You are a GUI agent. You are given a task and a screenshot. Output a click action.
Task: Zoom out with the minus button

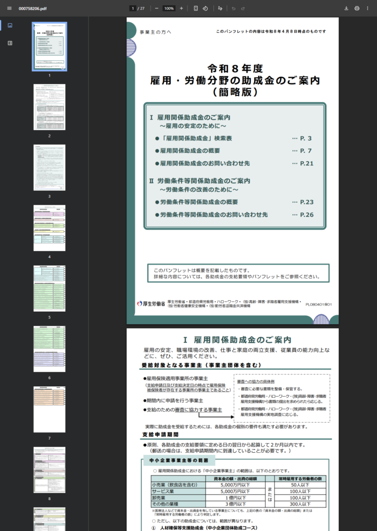(x=156, y=8)
